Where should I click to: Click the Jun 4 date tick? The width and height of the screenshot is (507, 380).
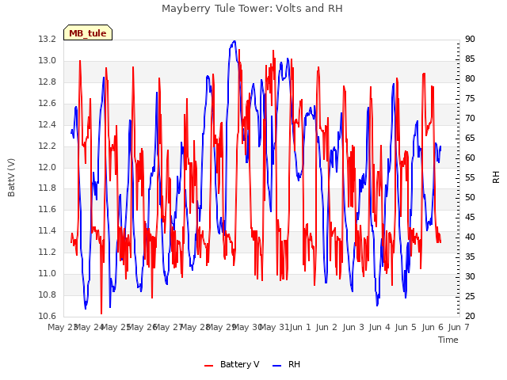379,327
